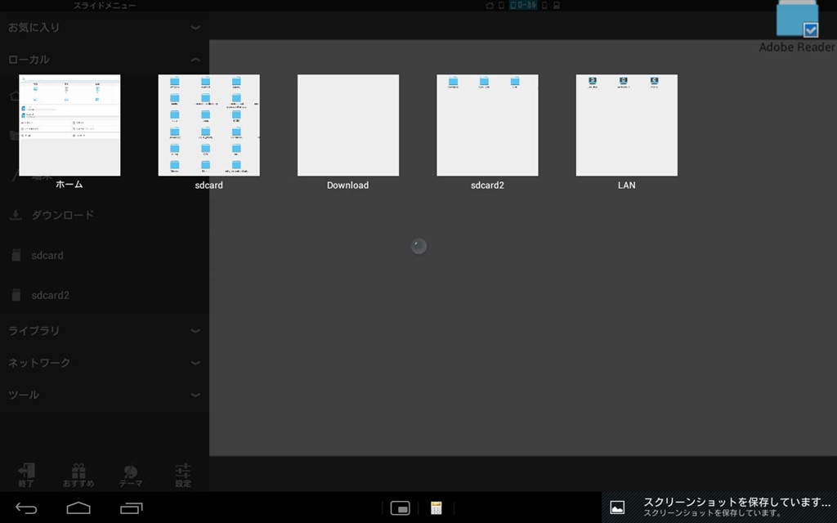Viewport: 837px width, 523px height.
Task: Tap the Android recent apps button
Action: tap(132, 508)
